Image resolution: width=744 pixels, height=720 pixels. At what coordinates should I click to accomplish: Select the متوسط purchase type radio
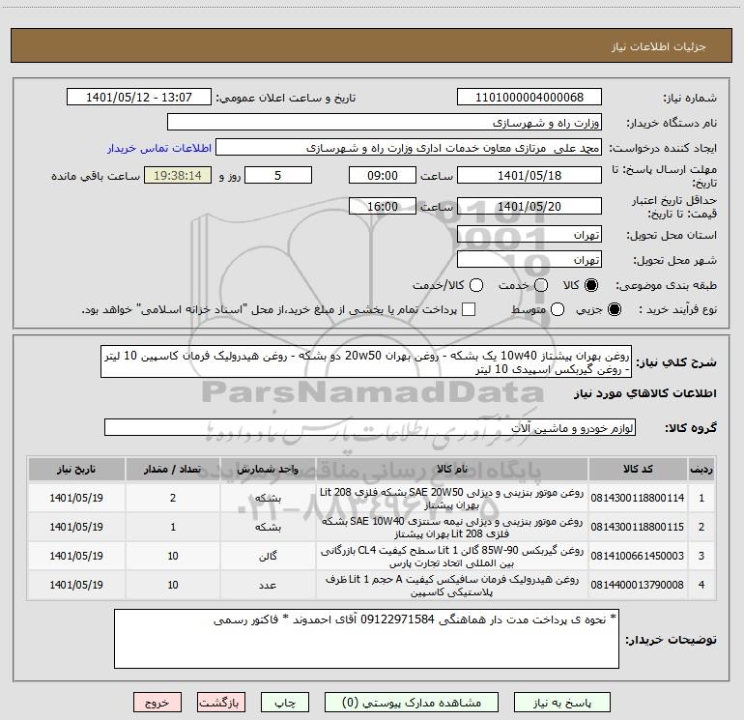pyautogui.click(x=558, y=310)
